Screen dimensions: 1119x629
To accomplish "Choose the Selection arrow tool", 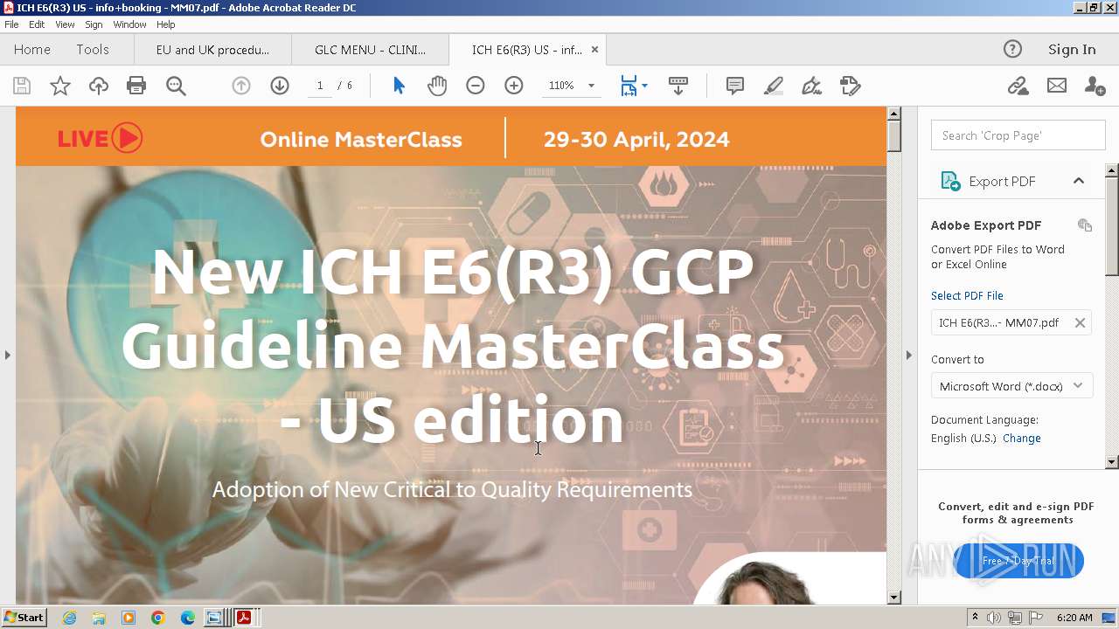I will pos(400,86).
